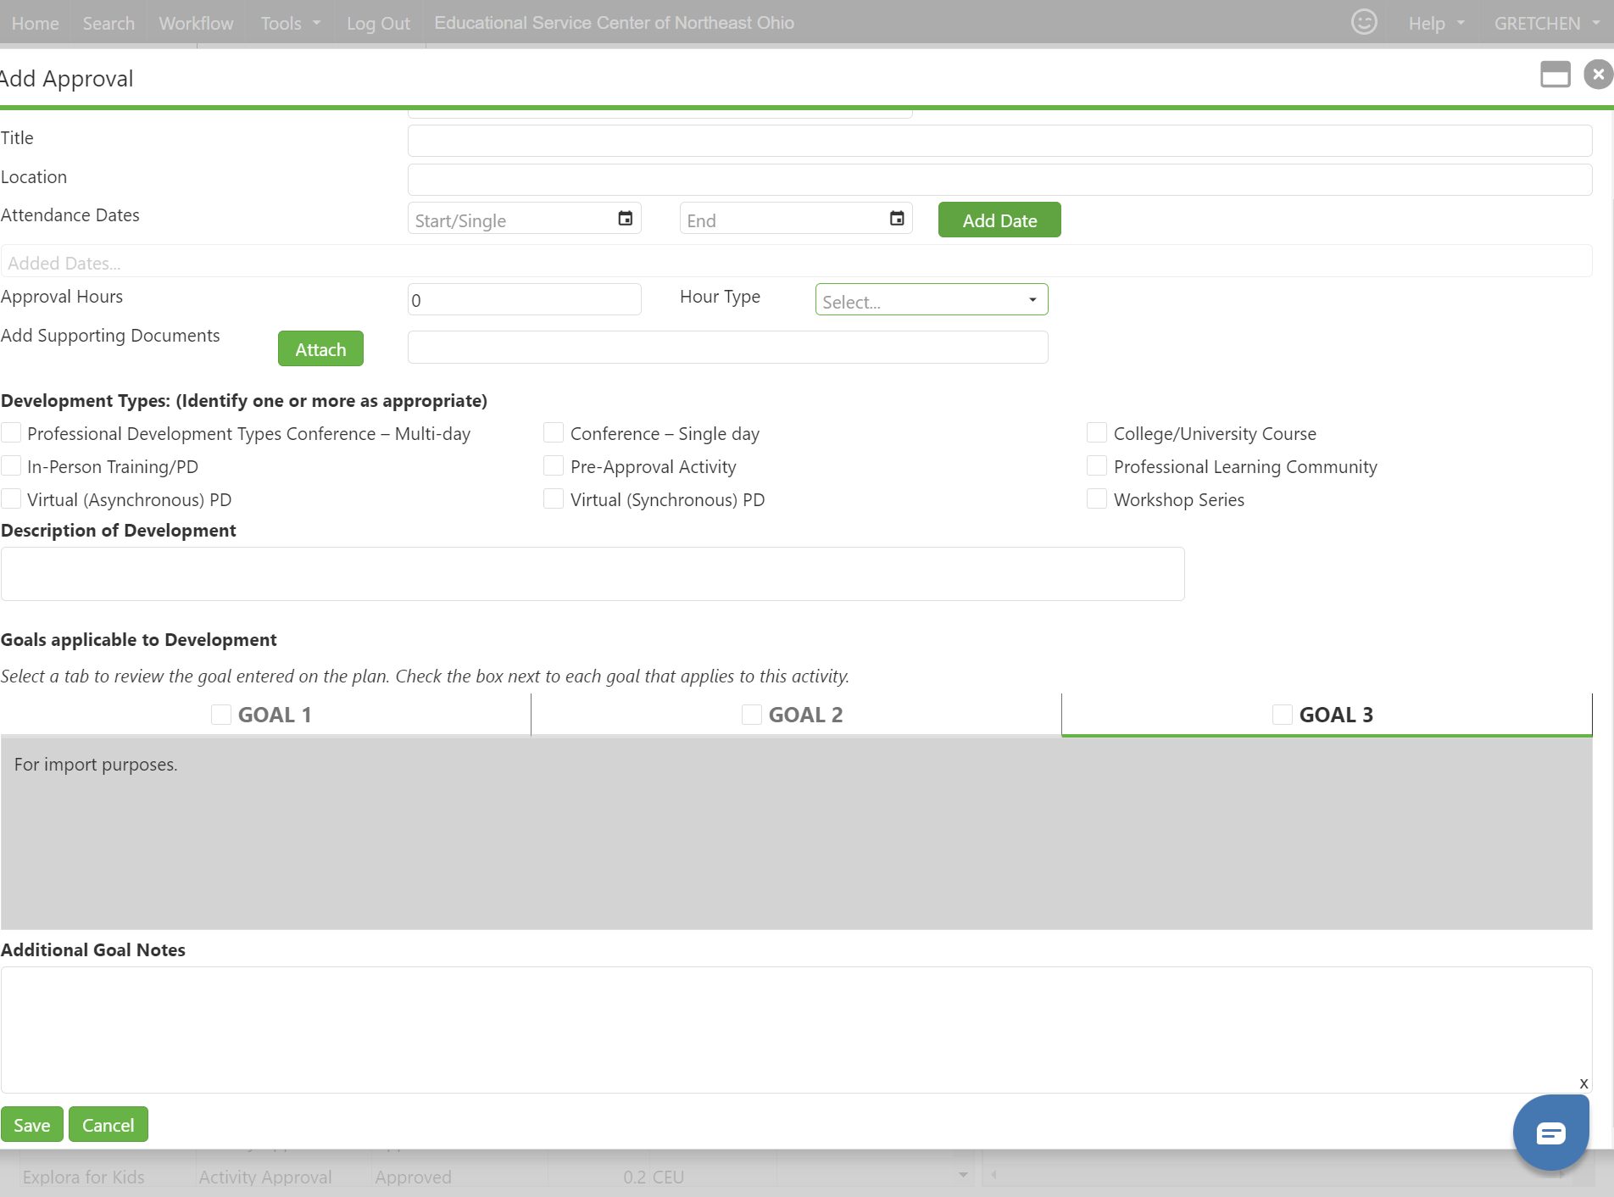The image size is (1614, 1197).
Task: Check College/University Course
Action: click(x=1097, y=433)
